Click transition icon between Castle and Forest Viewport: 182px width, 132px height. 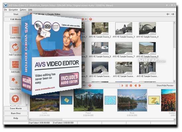pos(67,100)
